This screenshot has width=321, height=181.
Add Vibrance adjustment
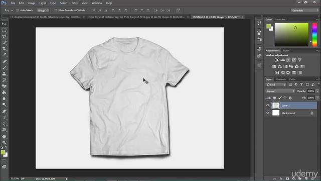click(x=300, y=60)
